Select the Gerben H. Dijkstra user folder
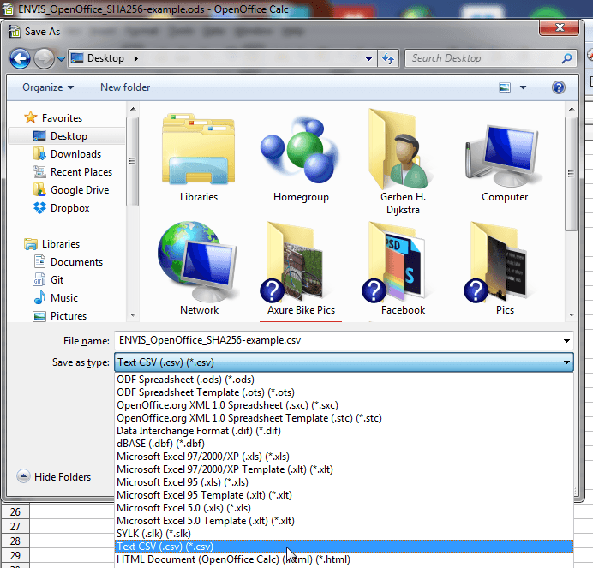 tap(403, 163)
